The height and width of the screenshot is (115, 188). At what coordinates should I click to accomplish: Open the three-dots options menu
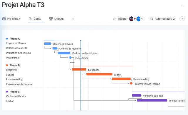click(x=182, y=5)
